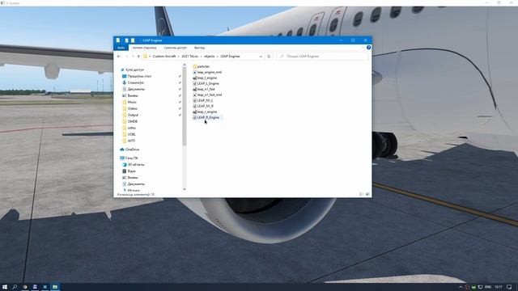Open Desktop in the navigation pane
The width and height of the screenshot is (518, 291).
click(137, 76)
